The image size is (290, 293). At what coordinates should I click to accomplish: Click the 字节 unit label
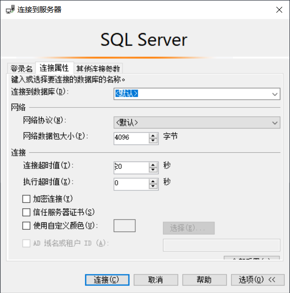pyautogui.click(x=170, y=136)
